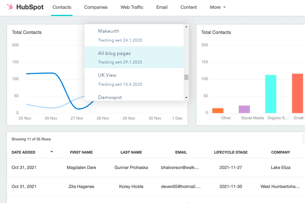Open the Email navigation tab

[x=162, y=7]
